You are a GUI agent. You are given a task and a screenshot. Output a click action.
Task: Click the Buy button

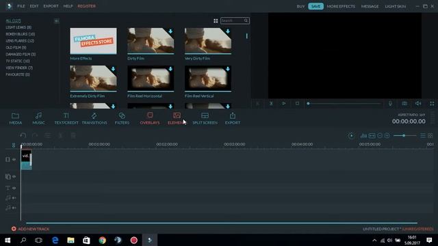300,6
